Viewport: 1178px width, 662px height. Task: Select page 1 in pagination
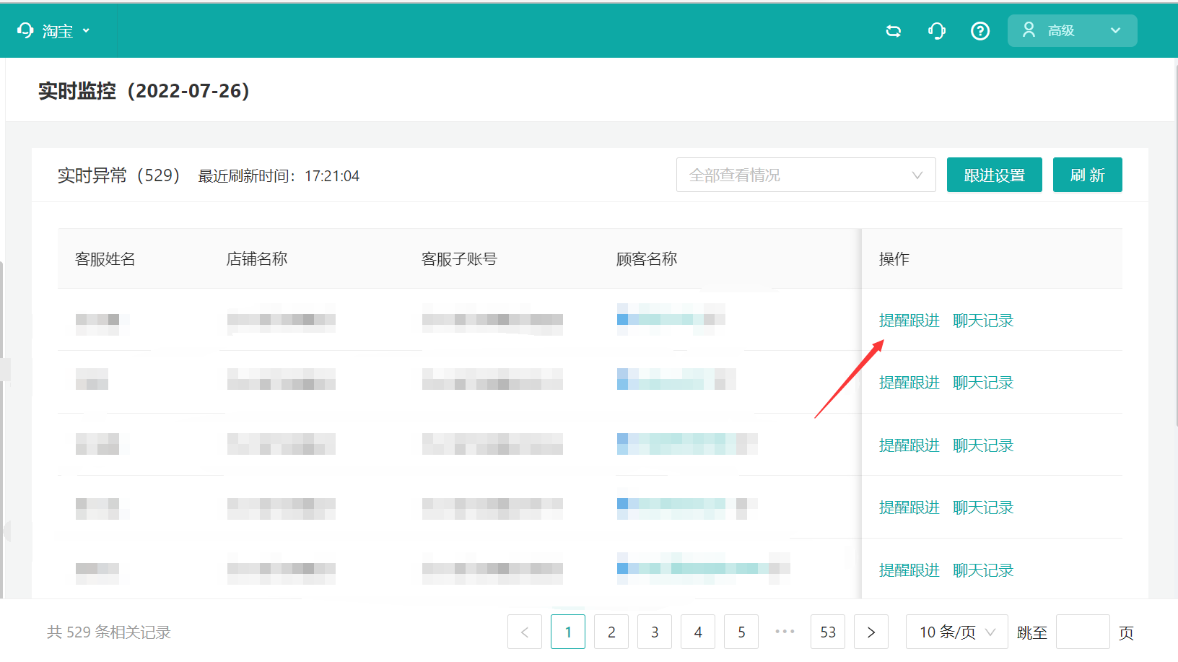tap(568, 632)
